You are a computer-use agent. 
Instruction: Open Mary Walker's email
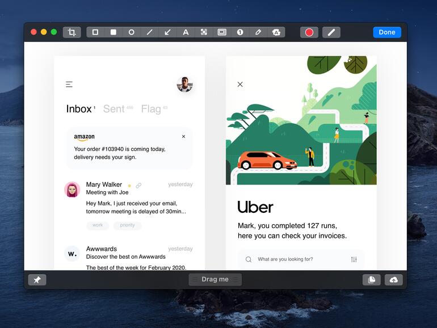click(x=128, y=205)
